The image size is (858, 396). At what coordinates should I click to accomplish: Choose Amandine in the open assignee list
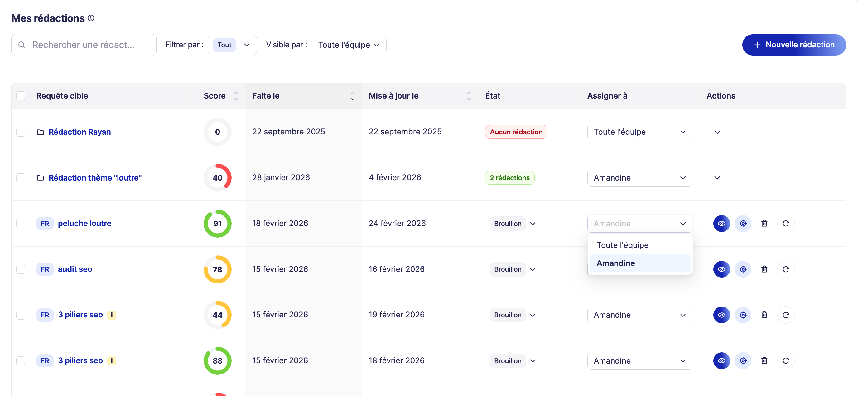pos(640,263)
